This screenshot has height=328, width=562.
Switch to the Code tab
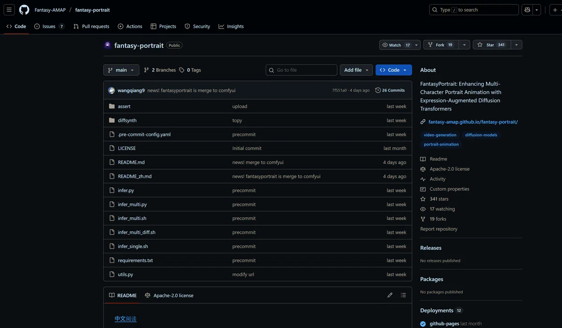click(16, 26)
